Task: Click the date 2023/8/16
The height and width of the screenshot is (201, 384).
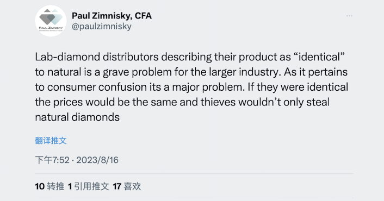Action: (97, 160)
